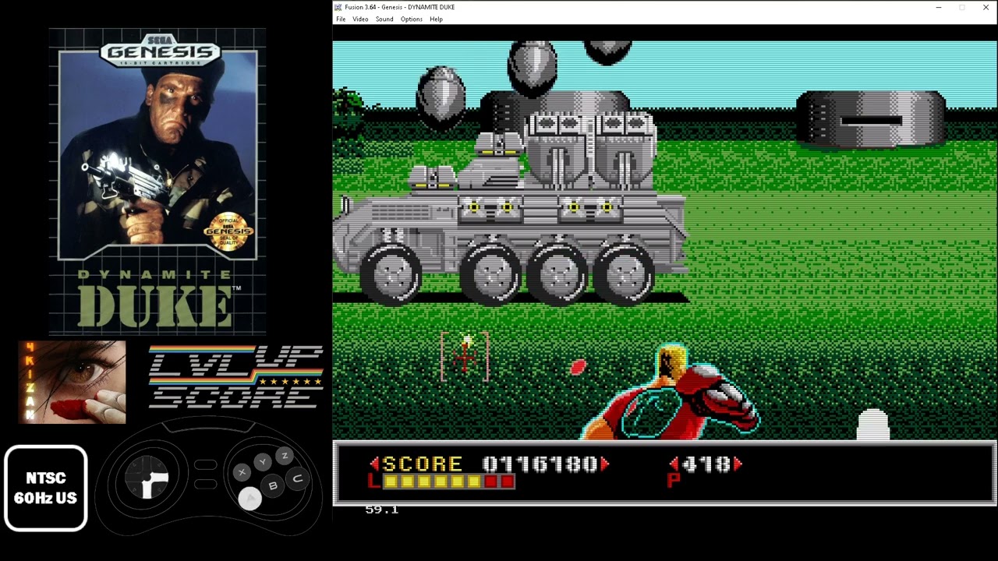Close the Fusion emulator window
998x561 pixels.
pyautogui.click(x=986, y=7)
